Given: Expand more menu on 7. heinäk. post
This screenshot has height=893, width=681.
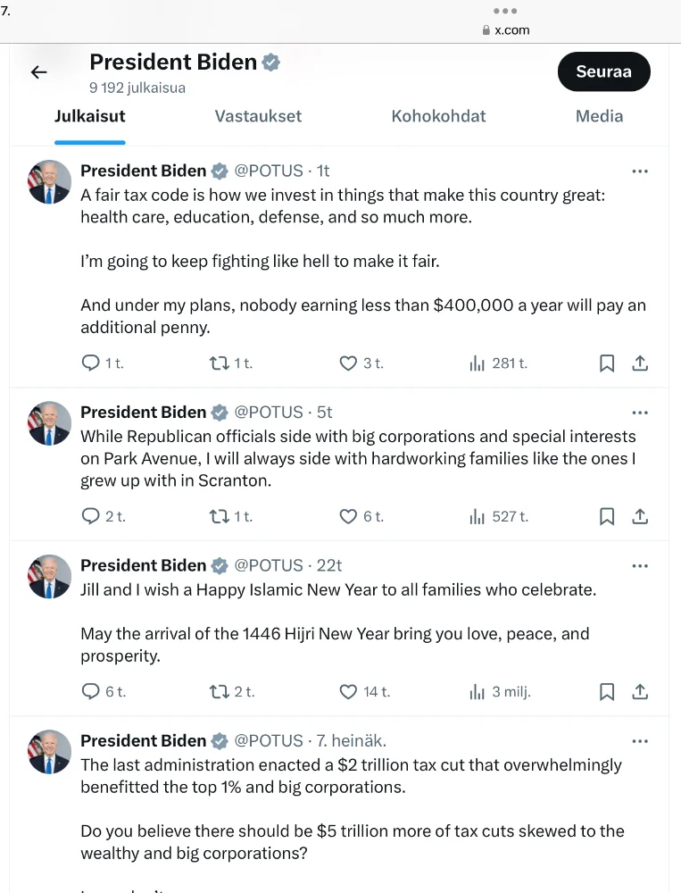Looking at the screenshot, I should pos(639,740).
